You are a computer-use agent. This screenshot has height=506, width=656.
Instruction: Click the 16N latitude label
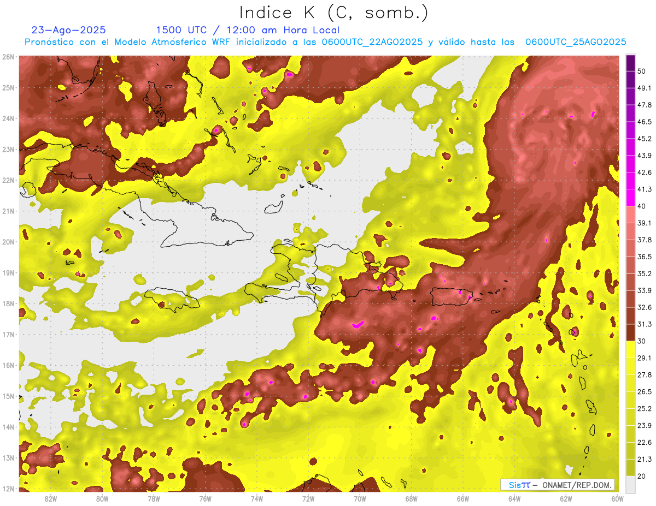coord(8,365)
